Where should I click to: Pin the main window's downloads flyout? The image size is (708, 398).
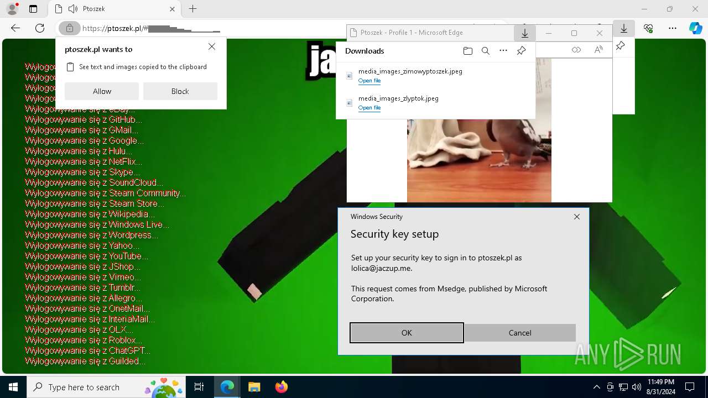tap(620, 46)
